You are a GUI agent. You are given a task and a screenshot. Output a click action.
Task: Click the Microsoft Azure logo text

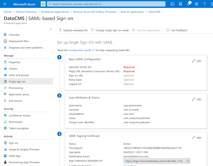[x=24, y=4]
